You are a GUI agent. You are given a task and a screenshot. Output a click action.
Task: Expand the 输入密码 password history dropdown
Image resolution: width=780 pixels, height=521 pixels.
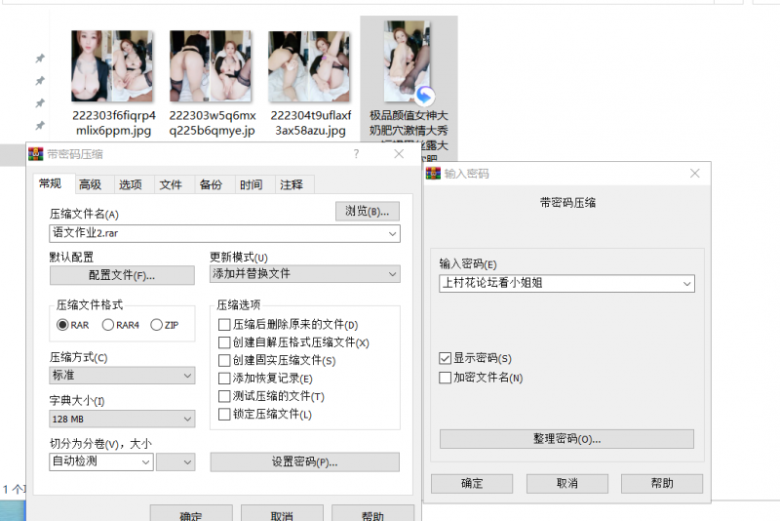tap(687, 284)
